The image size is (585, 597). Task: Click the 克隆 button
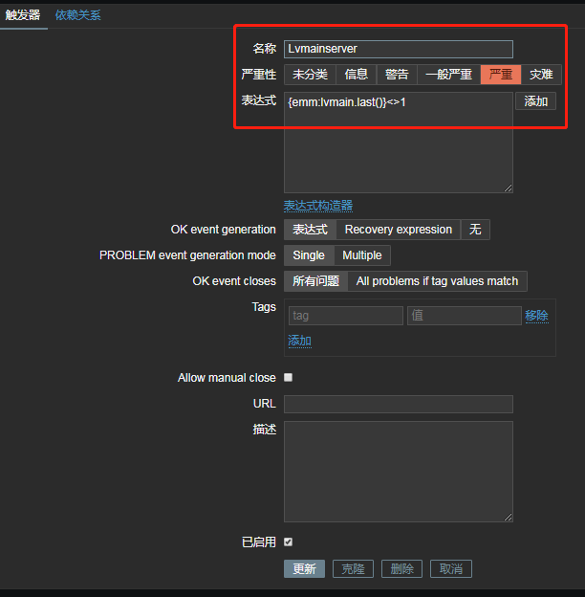[x=353, y=569]
